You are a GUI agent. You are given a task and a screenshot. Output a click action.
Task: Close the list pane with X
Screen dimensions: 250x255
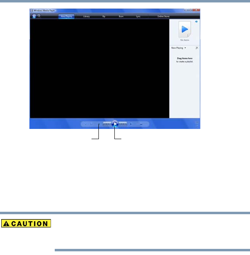coord(197,48)
